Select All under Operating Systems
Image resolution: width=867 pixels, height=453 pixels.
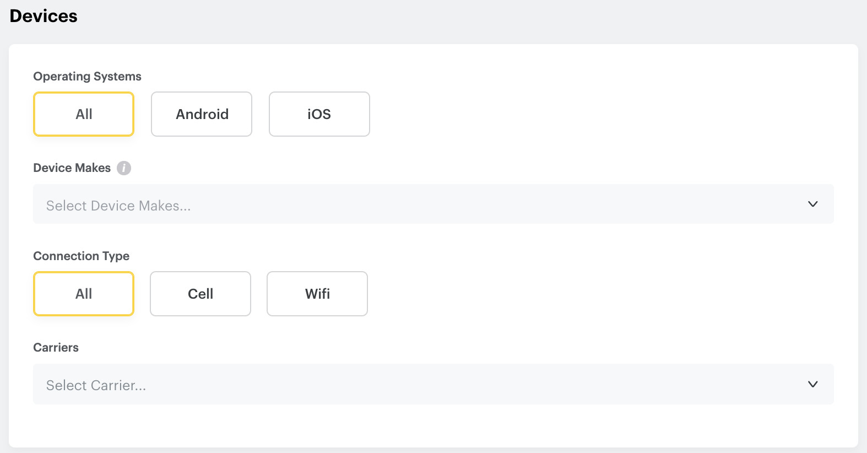coord(84,114)
